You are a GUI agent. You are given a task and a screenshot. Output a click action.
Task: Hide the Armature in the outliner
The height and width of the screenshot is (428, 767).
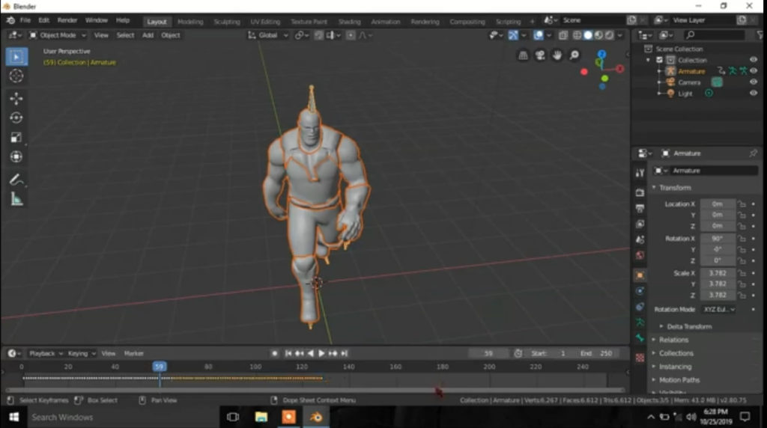(754, 71)
